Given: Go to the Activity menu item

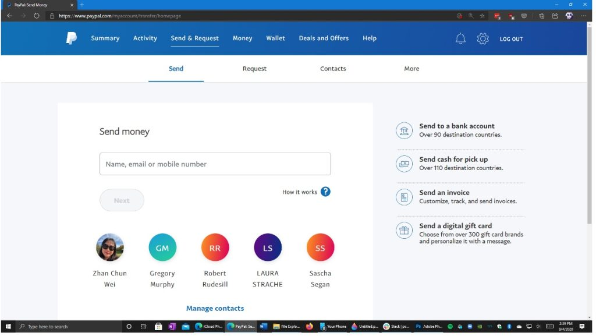Looking at the screenshot, I should (x=145, y=38).
